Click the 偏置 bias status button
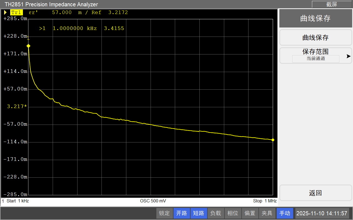Screen dimensions: 353x220 [250, 213]
